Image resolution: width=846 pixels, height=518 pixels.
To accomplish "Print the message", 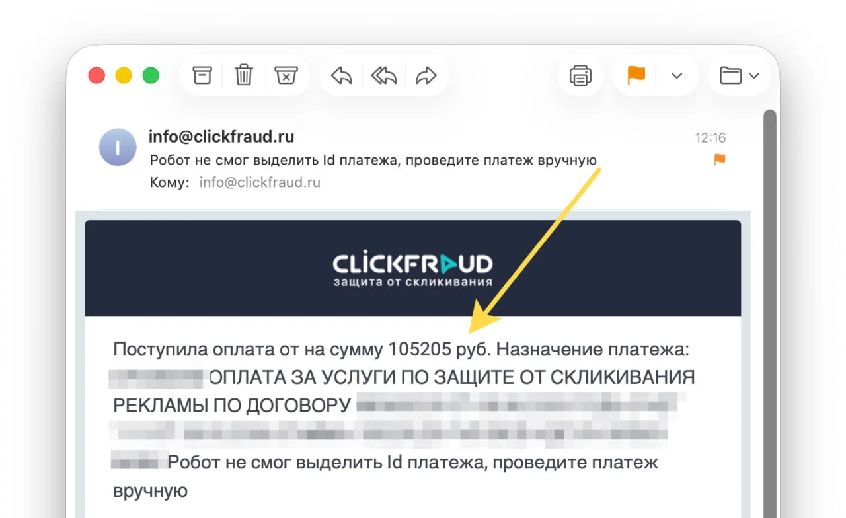I will click(x=580, y=75).
